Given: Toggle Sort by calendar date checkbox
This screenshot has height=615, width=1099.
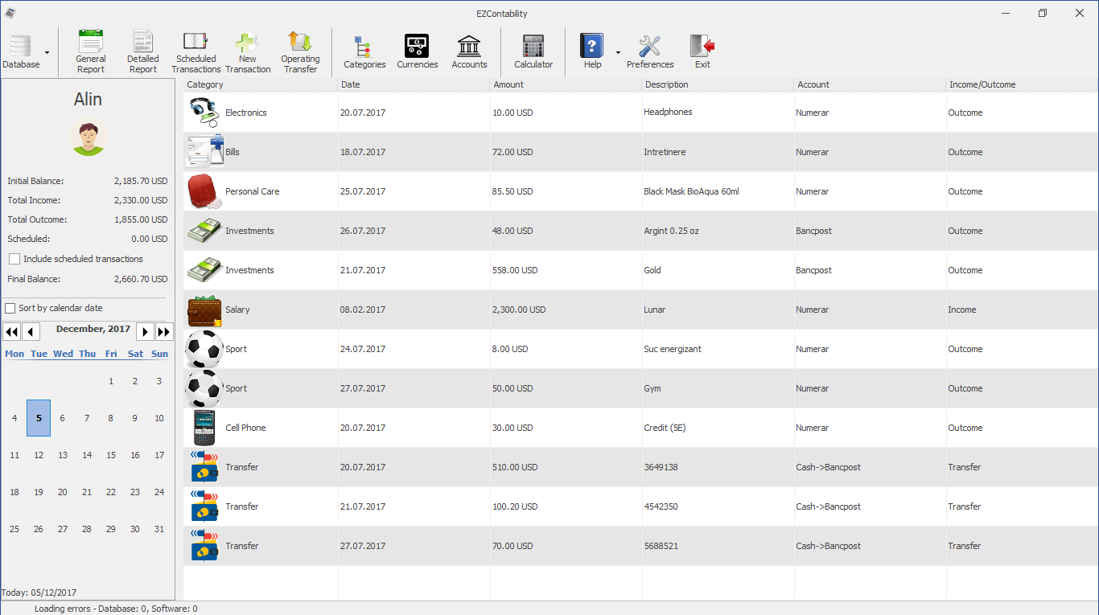Looking at the screenshot, I should 10,308.
